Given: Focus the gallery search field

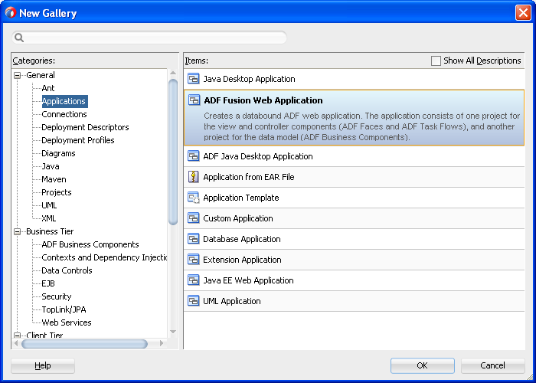Looking at the screenshot, I should pos(149,38).
